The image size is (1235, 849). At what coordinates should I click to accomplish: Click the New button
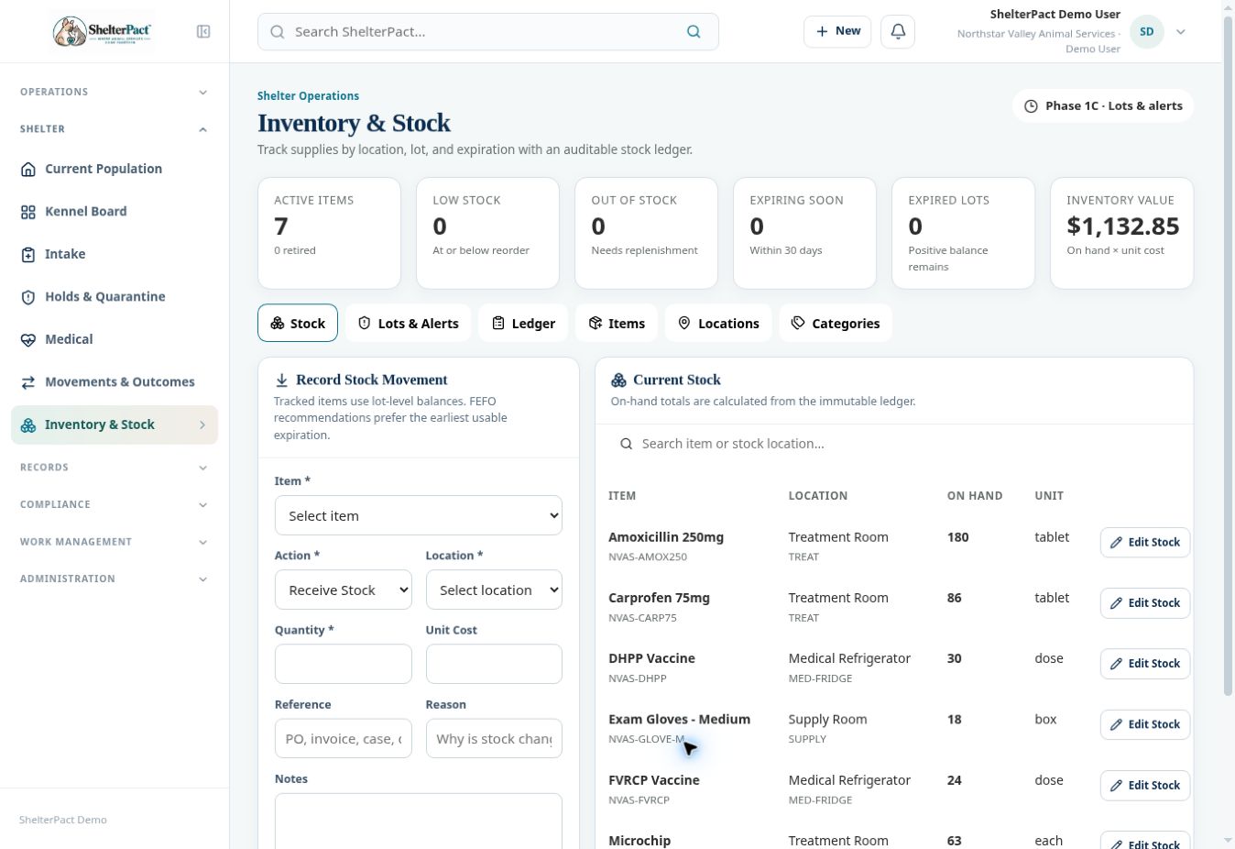(837, 31)
